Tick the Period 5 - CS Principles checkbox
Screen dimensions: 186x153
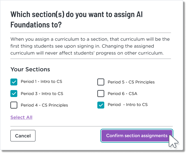click(101, 82)
